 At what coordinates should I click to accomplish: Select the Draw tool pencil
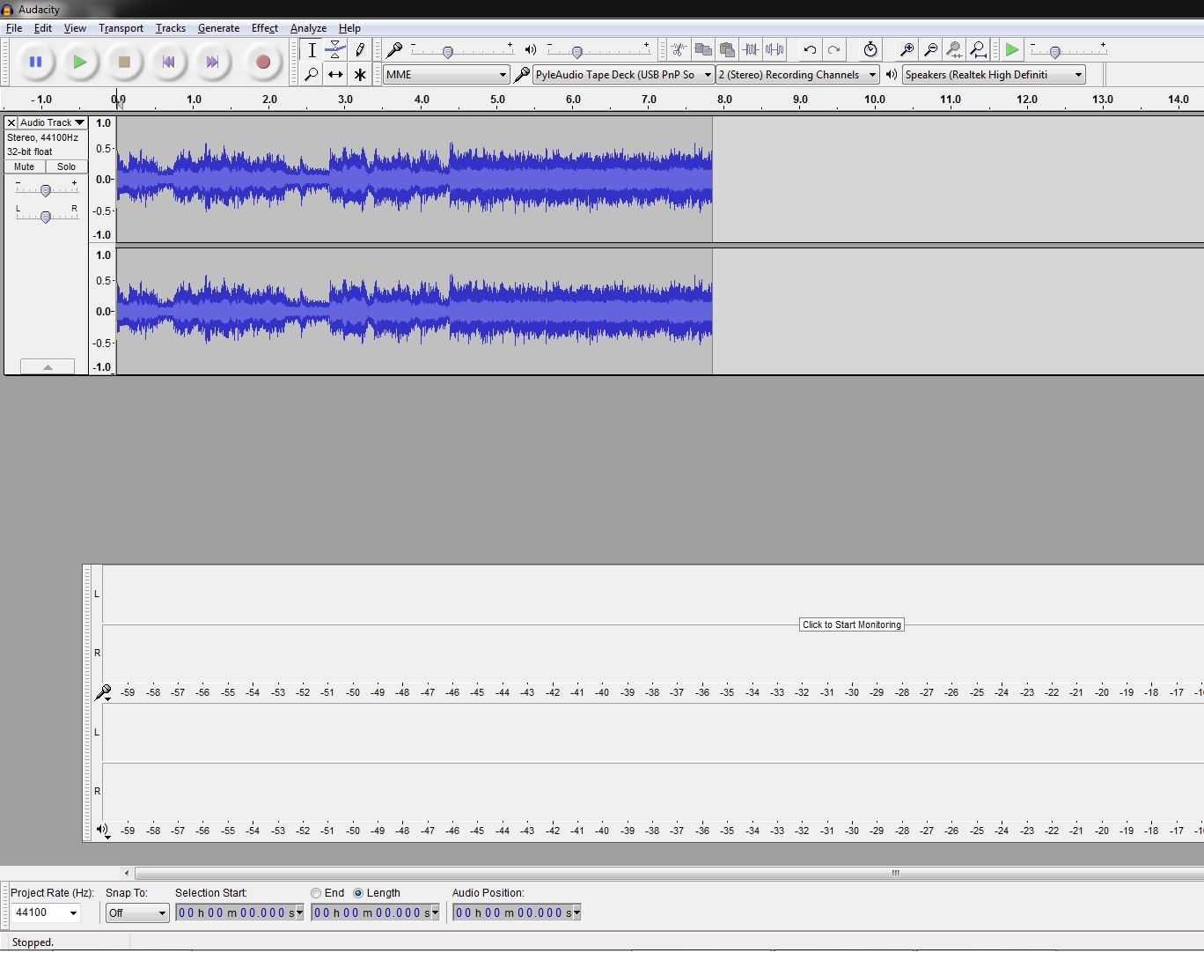(360, 50)
